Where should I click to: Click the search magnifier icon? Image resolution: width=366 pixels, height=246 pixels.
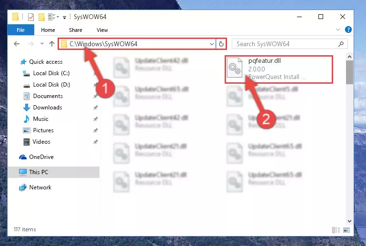(x=341, y=44)
